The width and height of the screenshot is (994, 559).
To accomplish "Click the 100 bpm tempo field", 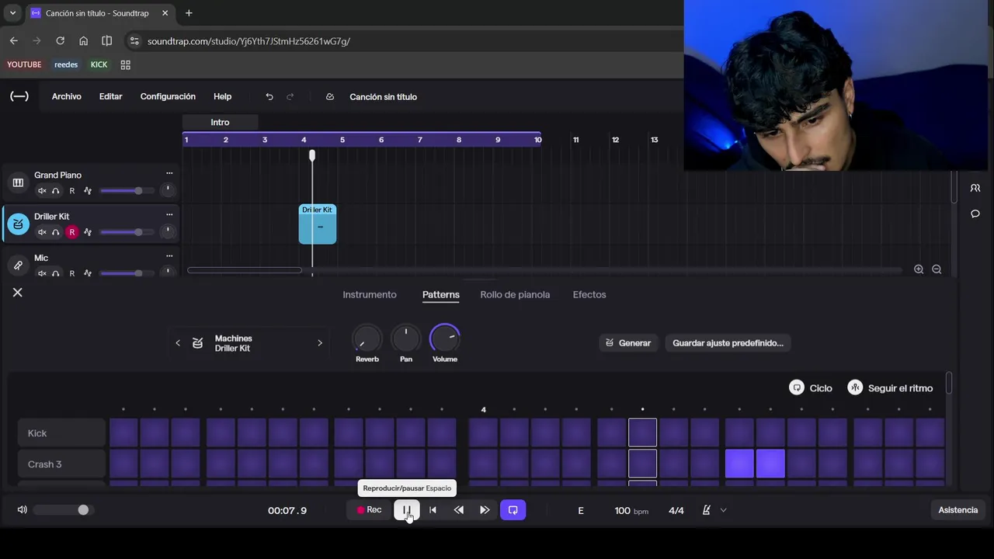I will coord(631,510).
